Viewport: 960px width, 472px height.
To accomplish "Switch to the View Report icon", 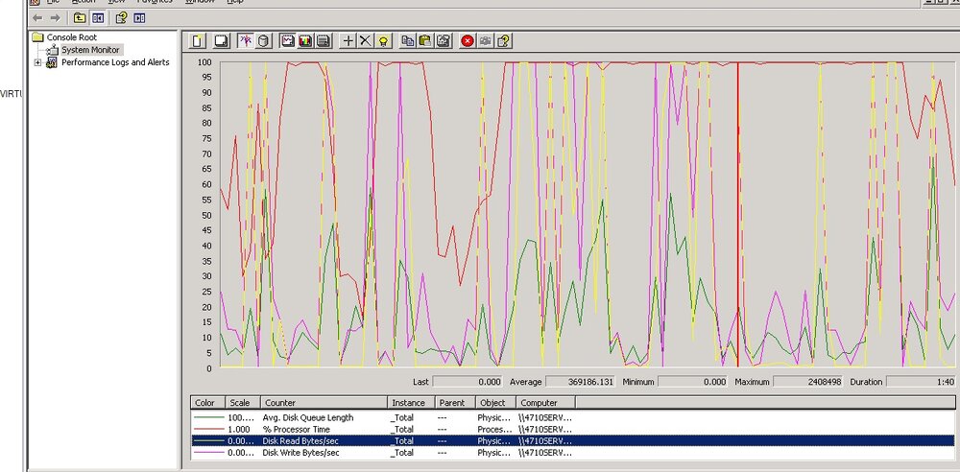I will (324, 41).
